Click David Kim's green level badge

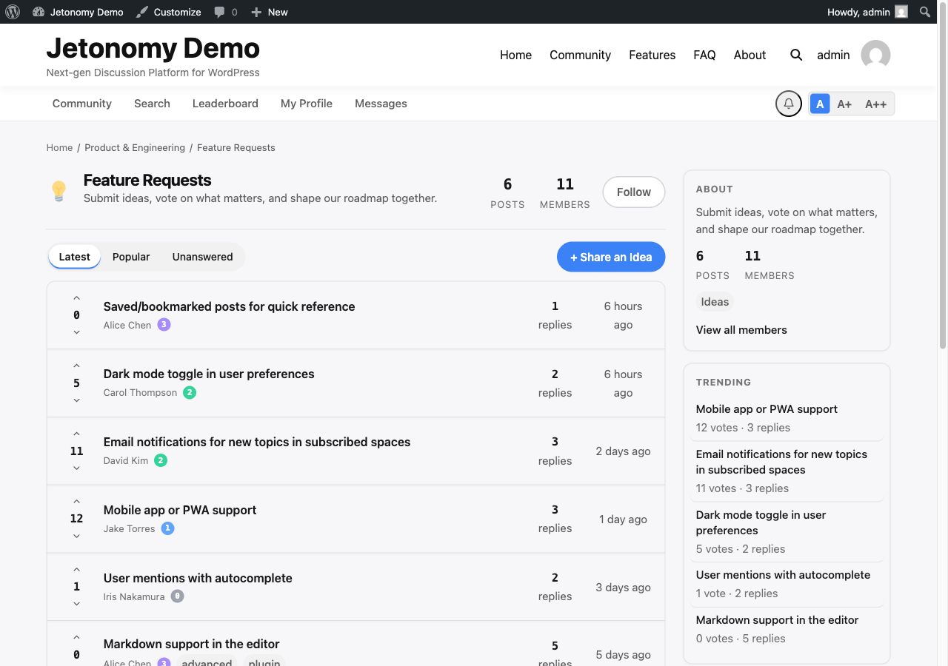[161, 460]
